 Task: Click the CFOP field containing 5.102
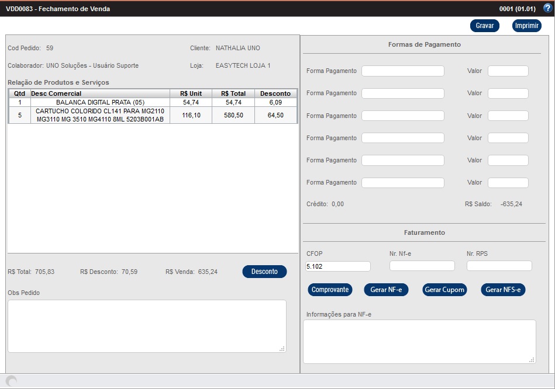click(x=338, y=266)
